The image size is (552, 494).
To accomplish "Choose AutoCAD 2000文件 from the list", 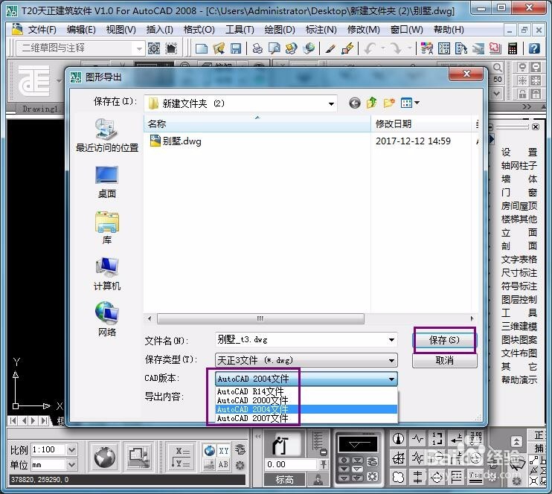I will coord(307,400).
